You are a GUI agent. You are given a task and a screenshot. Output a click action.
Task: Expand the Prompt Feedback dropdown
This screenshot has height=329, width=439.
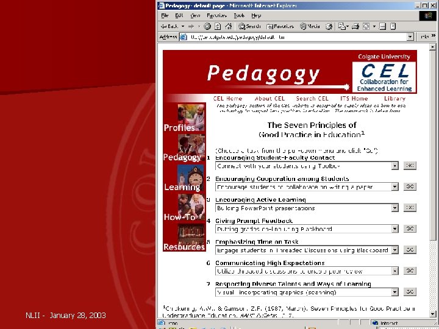tap(394, 229)
